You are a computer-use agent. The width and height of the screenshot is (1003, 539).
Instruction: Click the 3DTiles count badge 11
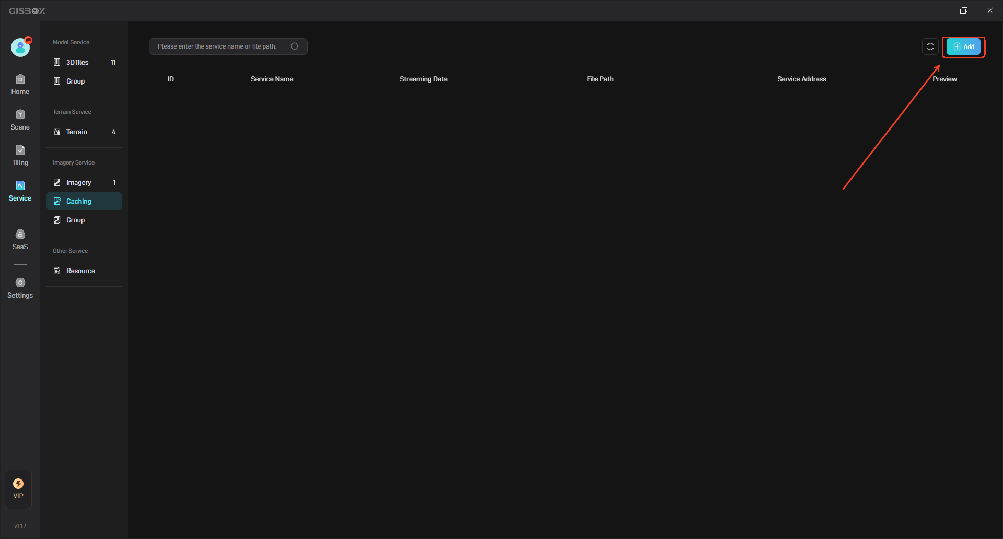113,62
